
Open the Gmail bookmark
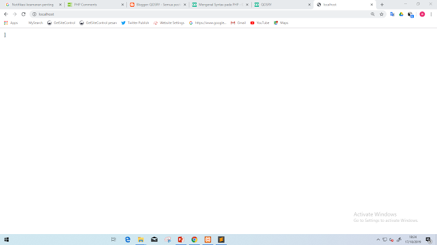[238, 22]
